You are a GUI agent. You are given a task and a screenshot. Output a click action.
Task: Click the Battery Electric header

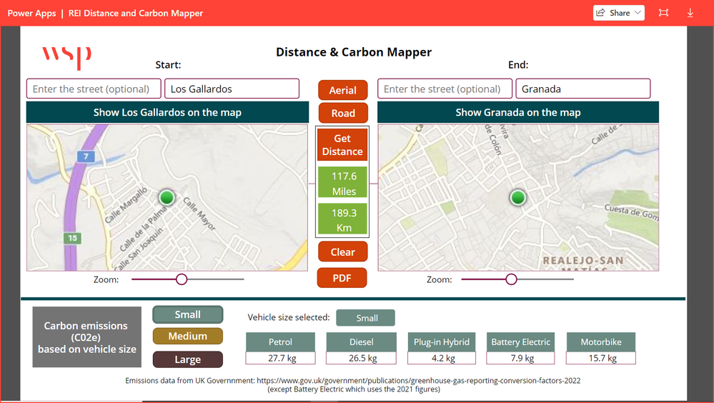(520, 342)
